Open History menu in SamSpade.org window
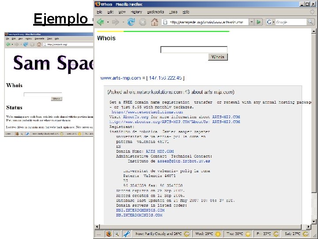This screenshot has width=318, height=239. click(x=28, y=39)
